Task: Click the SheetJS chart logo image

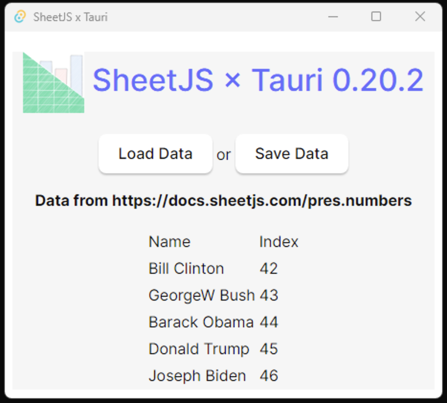Action: [x=54, y=83]
